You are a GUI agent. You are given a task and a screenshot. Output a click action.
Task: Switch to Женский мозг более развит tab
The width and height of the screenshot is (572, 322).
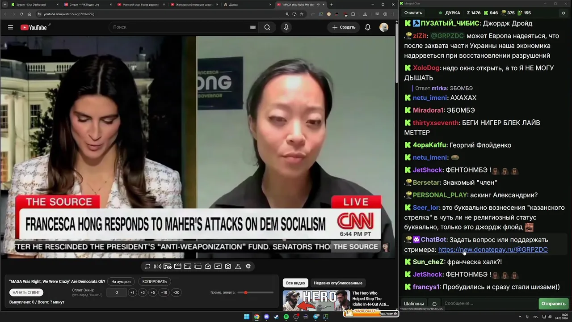coord(140,4)
